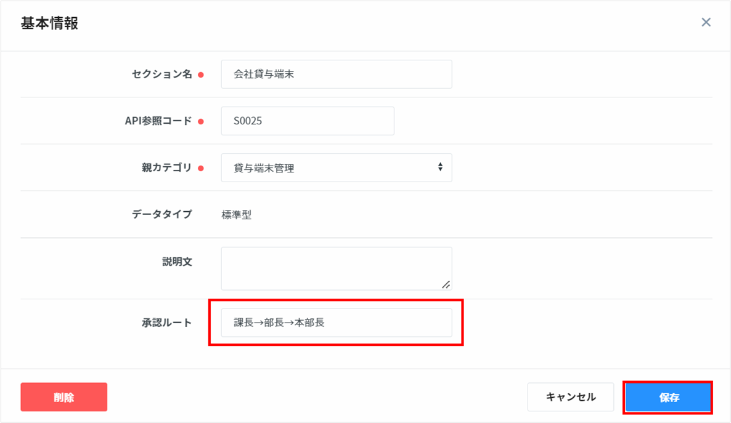
Task: Click the 基本情報 dialog title
Action: pos(49,23)
